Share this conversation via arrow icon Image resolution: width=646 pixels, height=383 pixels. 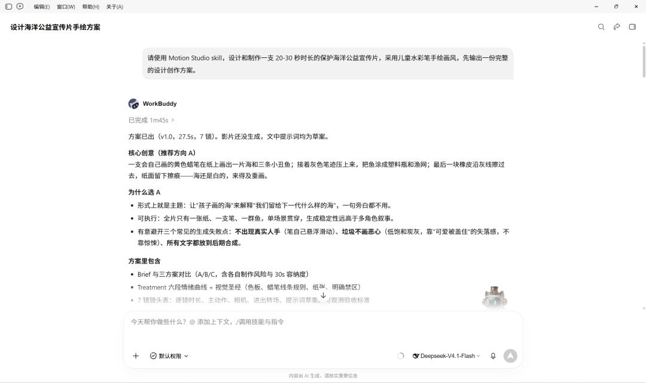[617, 27]
